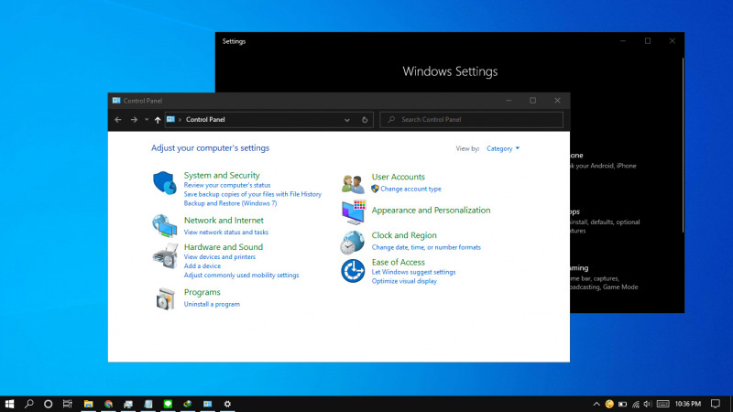The image size is (733, 412).
Task: Click the Appearance and Personalization monitor icon
Action: (353, 211)
